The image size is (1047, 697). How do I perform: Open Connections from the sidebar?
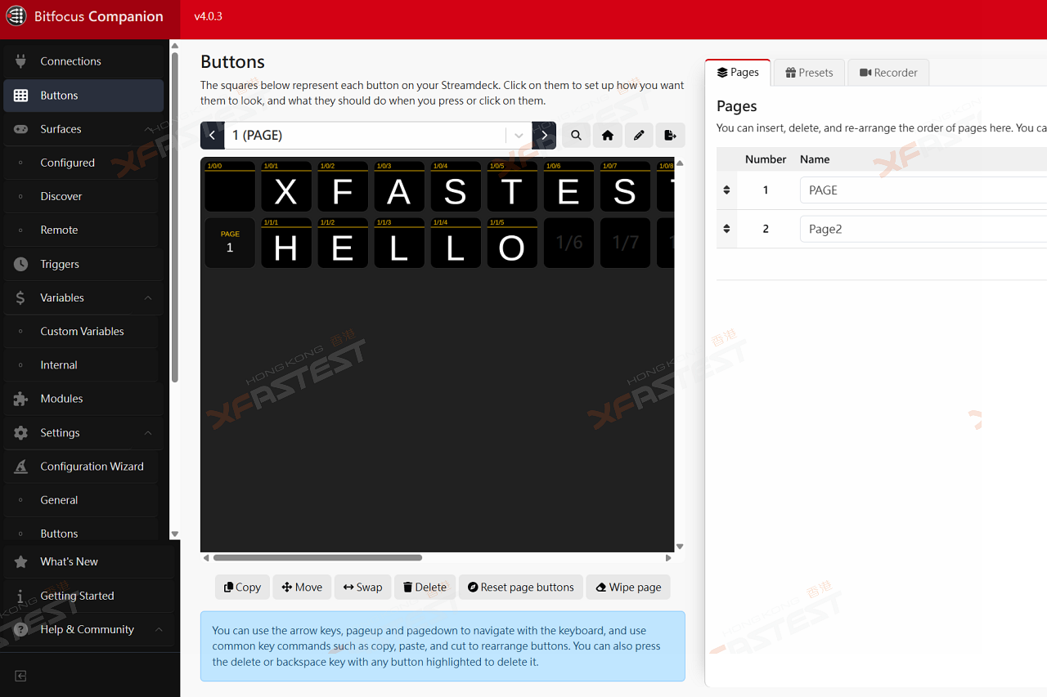click(70, 61)
